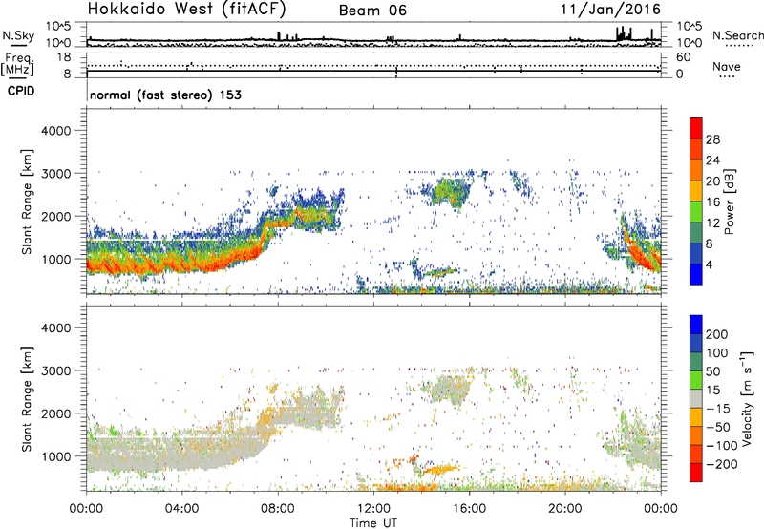
Task: Click the '18' frequency axis tick label
Action: pos(64,57)
